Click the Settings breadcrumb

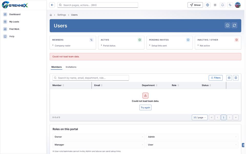[62, 15]
